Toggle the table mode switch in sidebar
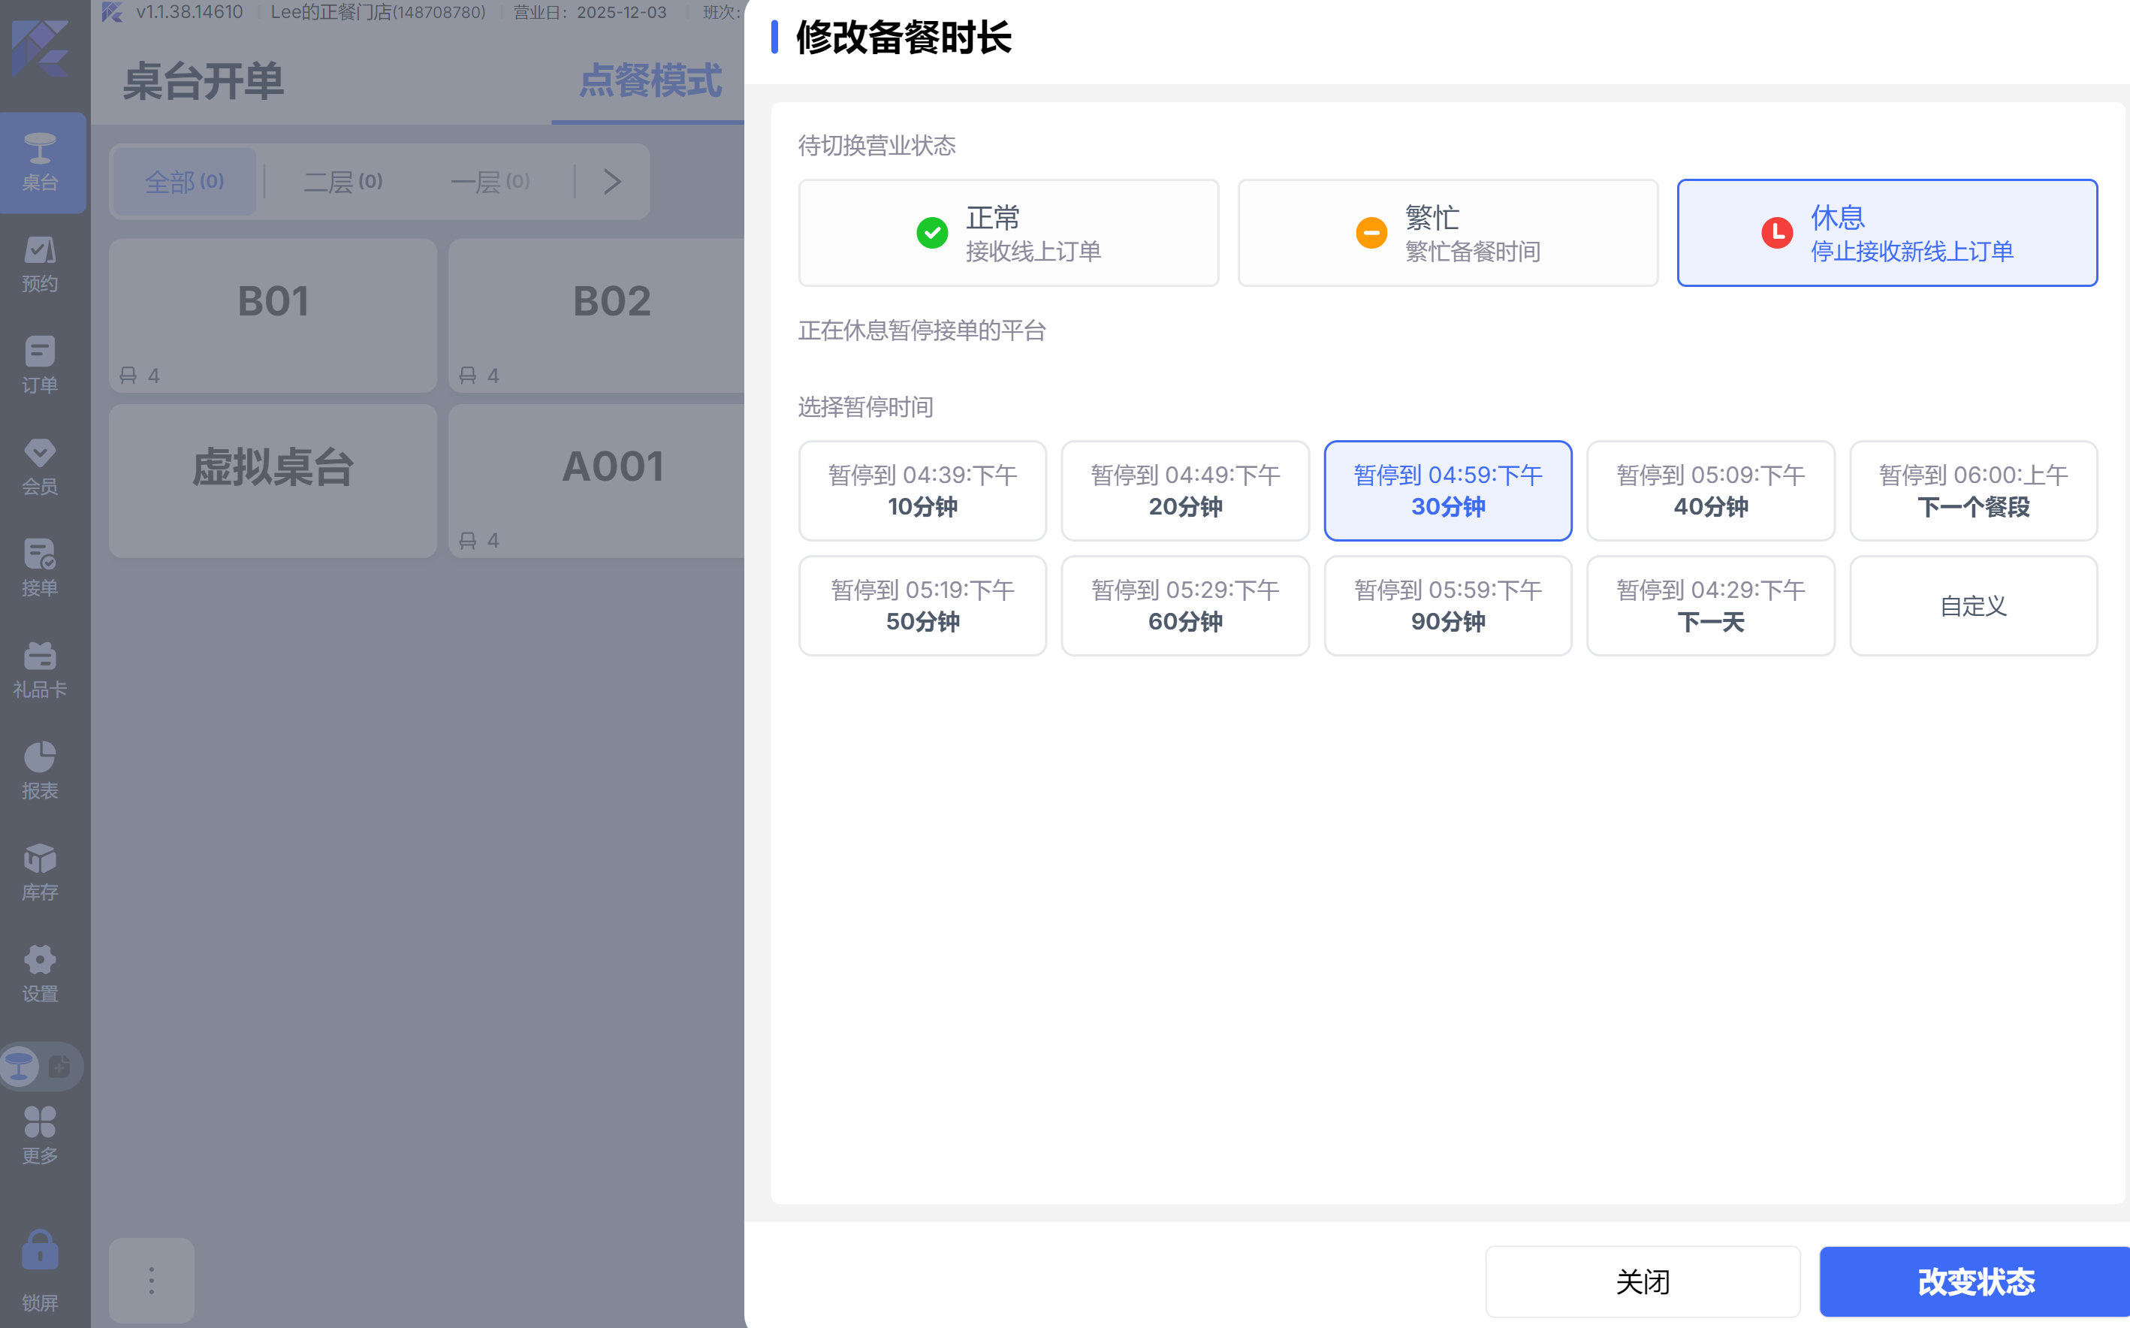2130x1328 pixels. coord(41,1067)
